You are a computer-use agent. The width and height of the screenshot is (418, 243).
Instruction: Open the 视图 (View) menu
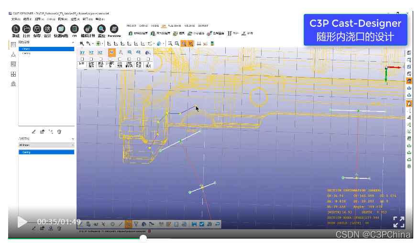click(39, 19)
